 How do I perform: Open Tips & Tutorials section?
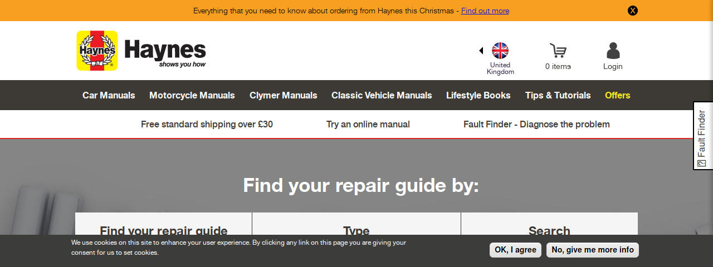point(558,95)
